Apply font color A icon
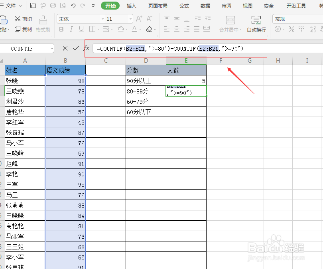 coord(134,29)
